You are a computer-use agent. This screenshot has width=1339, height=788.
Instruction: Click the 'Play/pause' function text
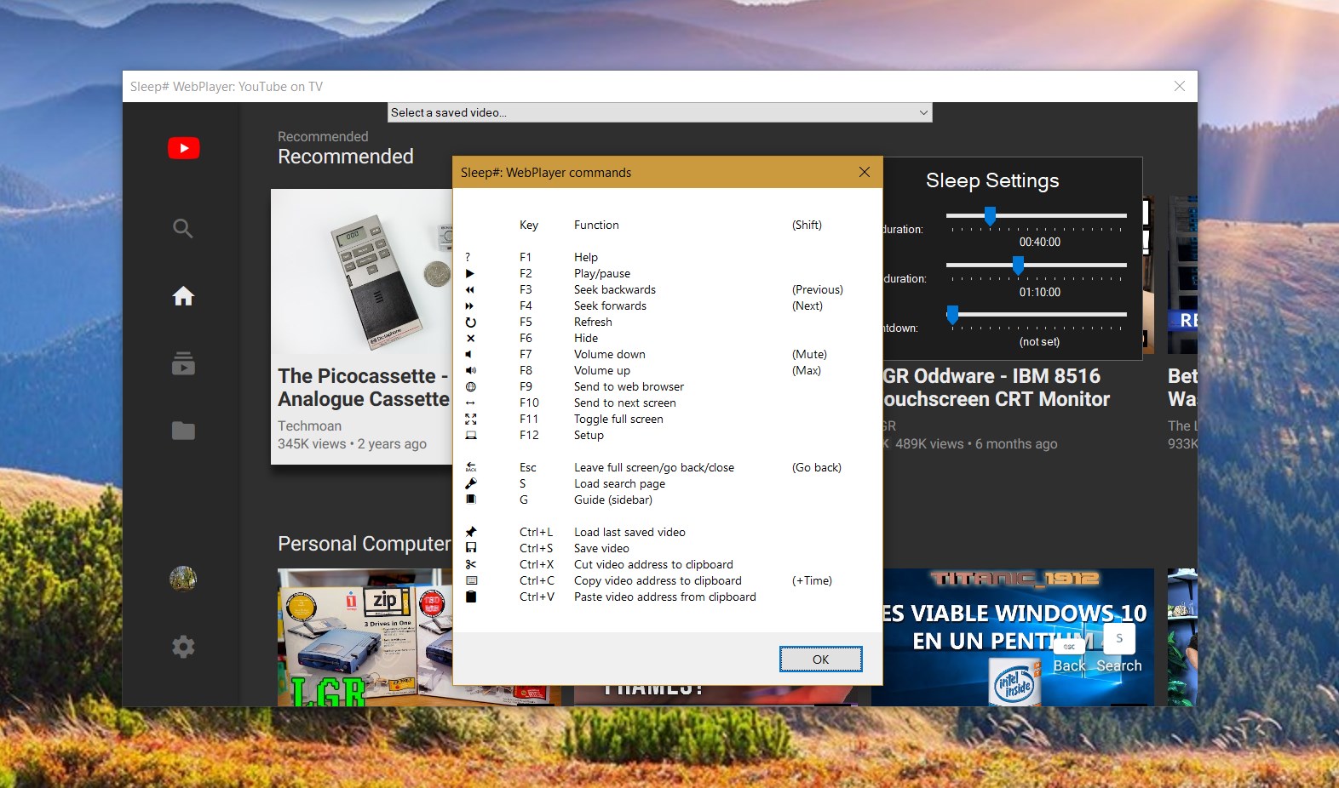[x=602, y=273]
